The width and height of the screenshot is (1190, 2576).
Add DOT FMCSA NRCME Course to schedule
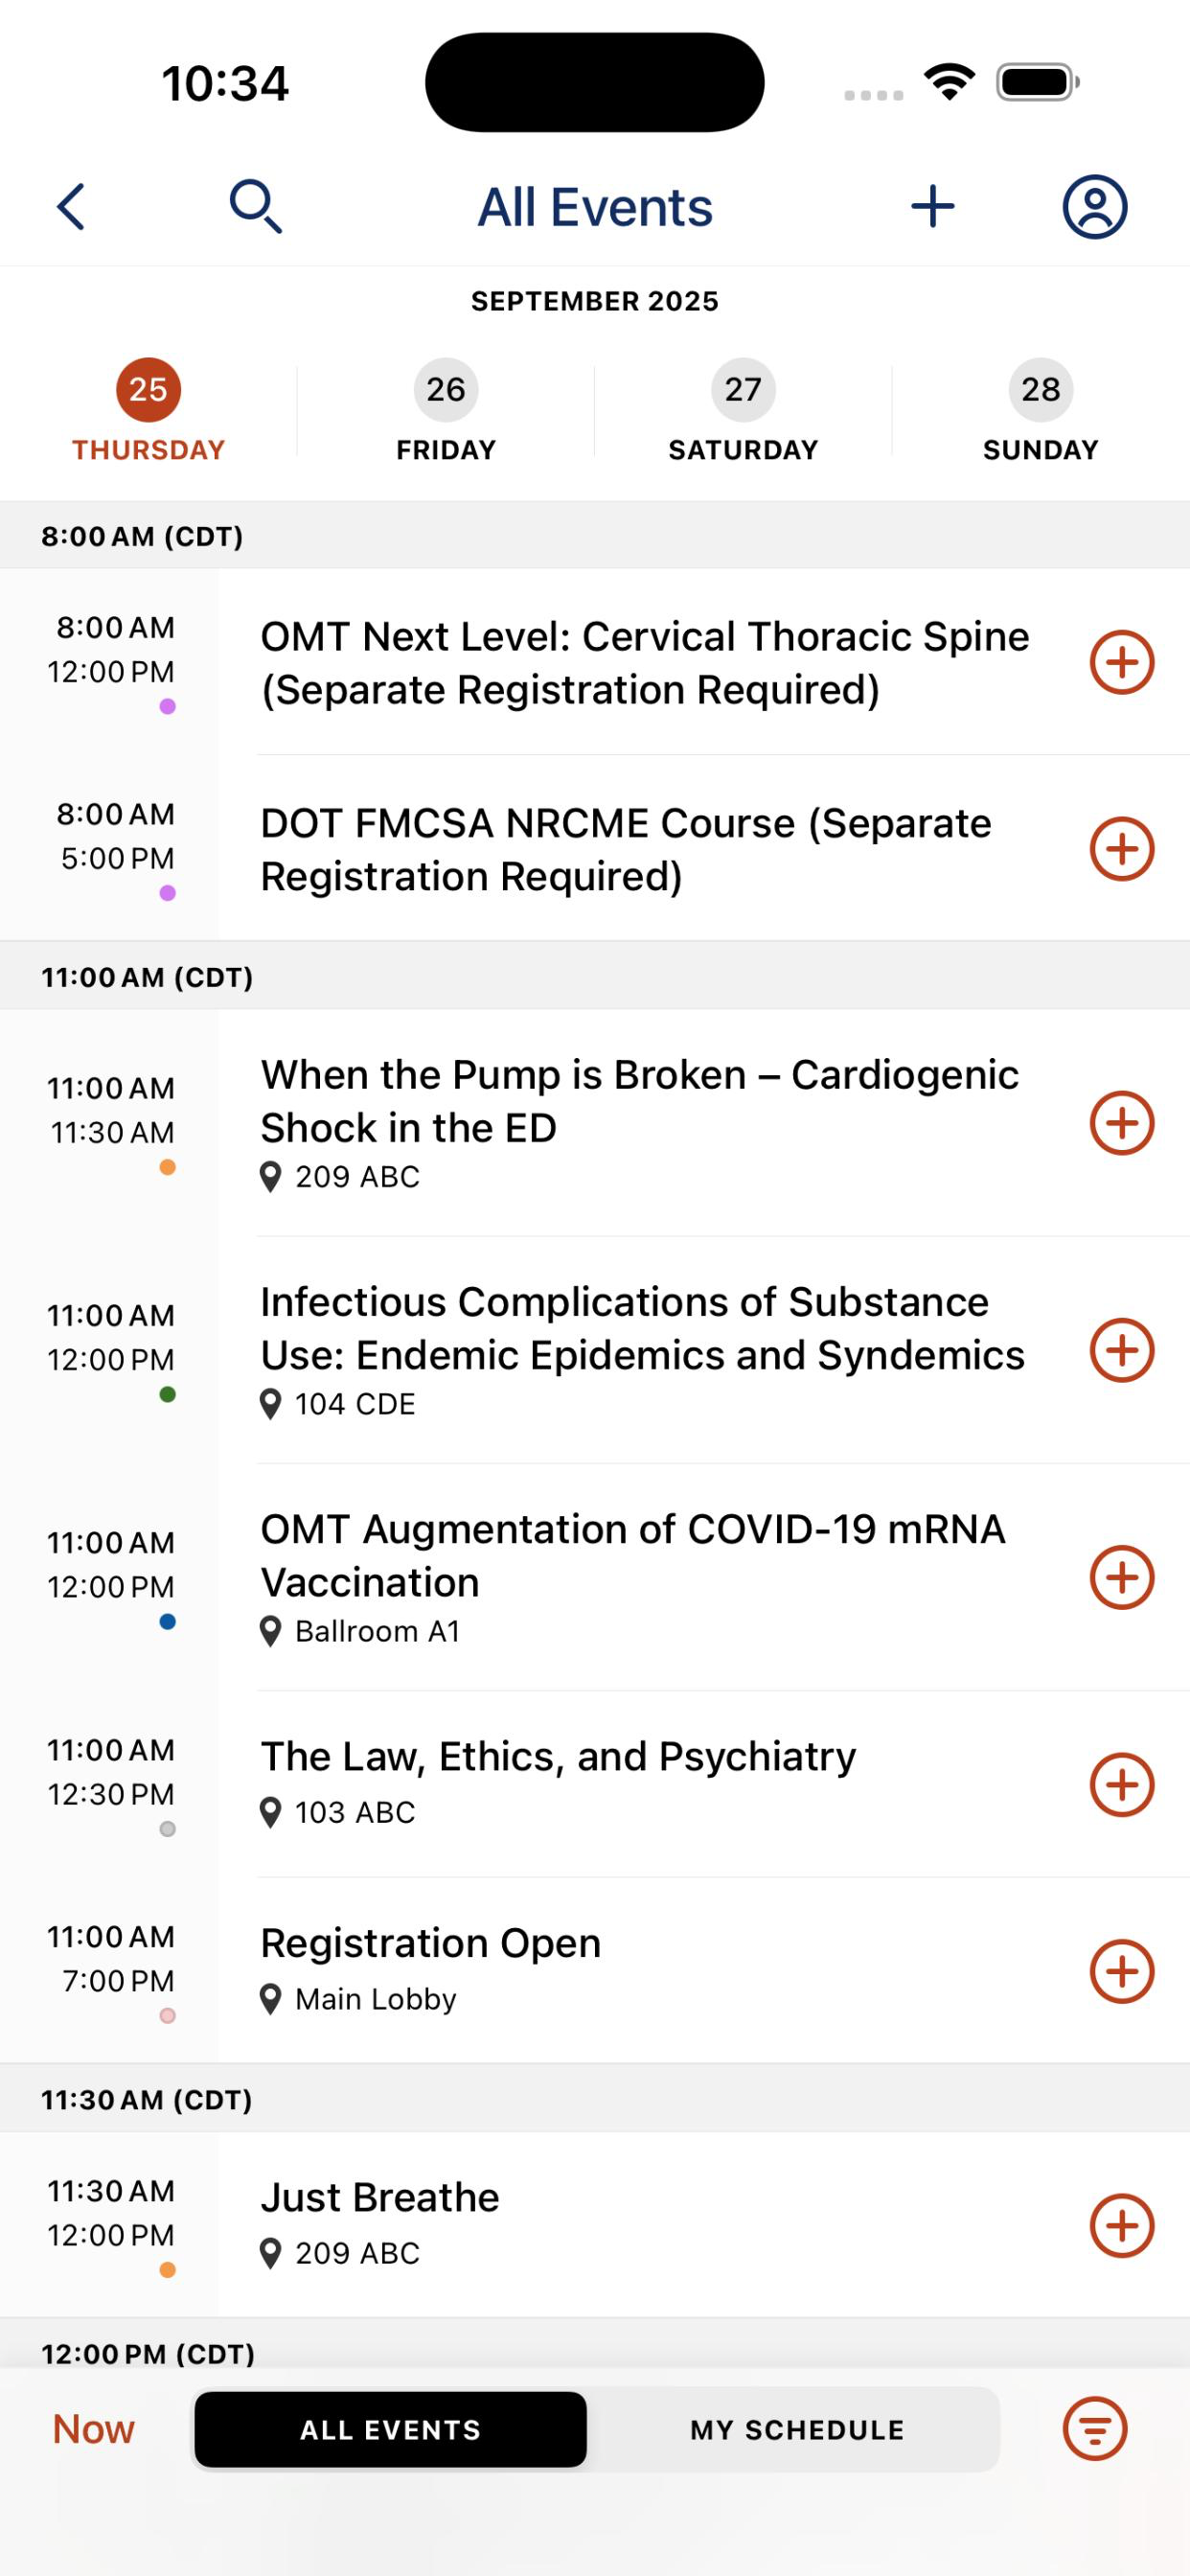(x=1122, y=849)
